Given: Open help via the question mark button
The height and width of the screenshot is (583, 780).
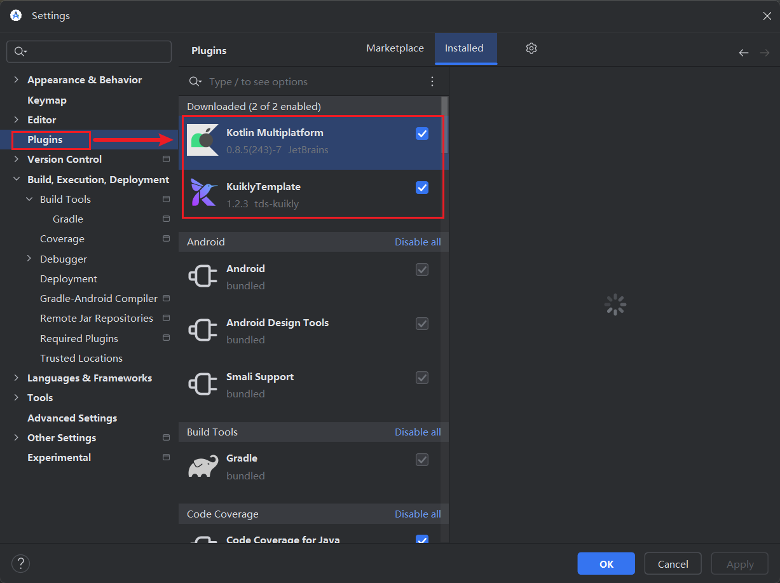Looking at the screenshot, I should point(20,563).
